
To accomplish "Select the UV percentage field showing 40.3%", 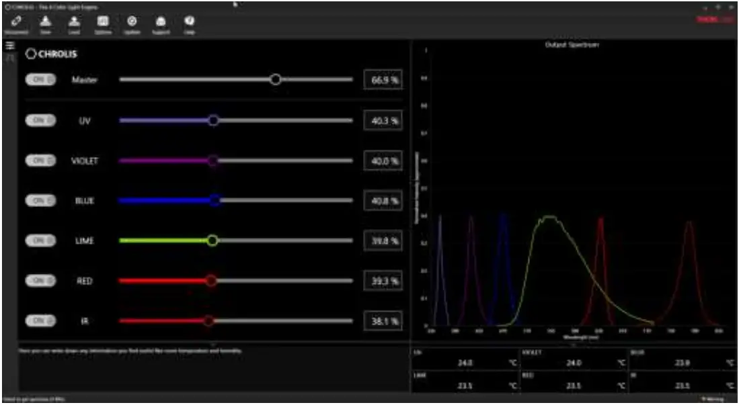I will coord(385,119).
